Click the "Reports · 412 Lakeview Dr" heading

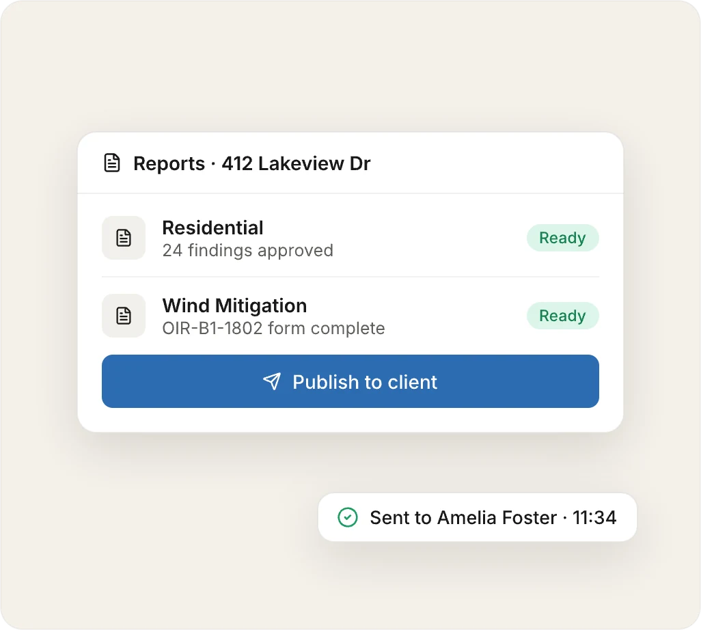pos(252,163)
